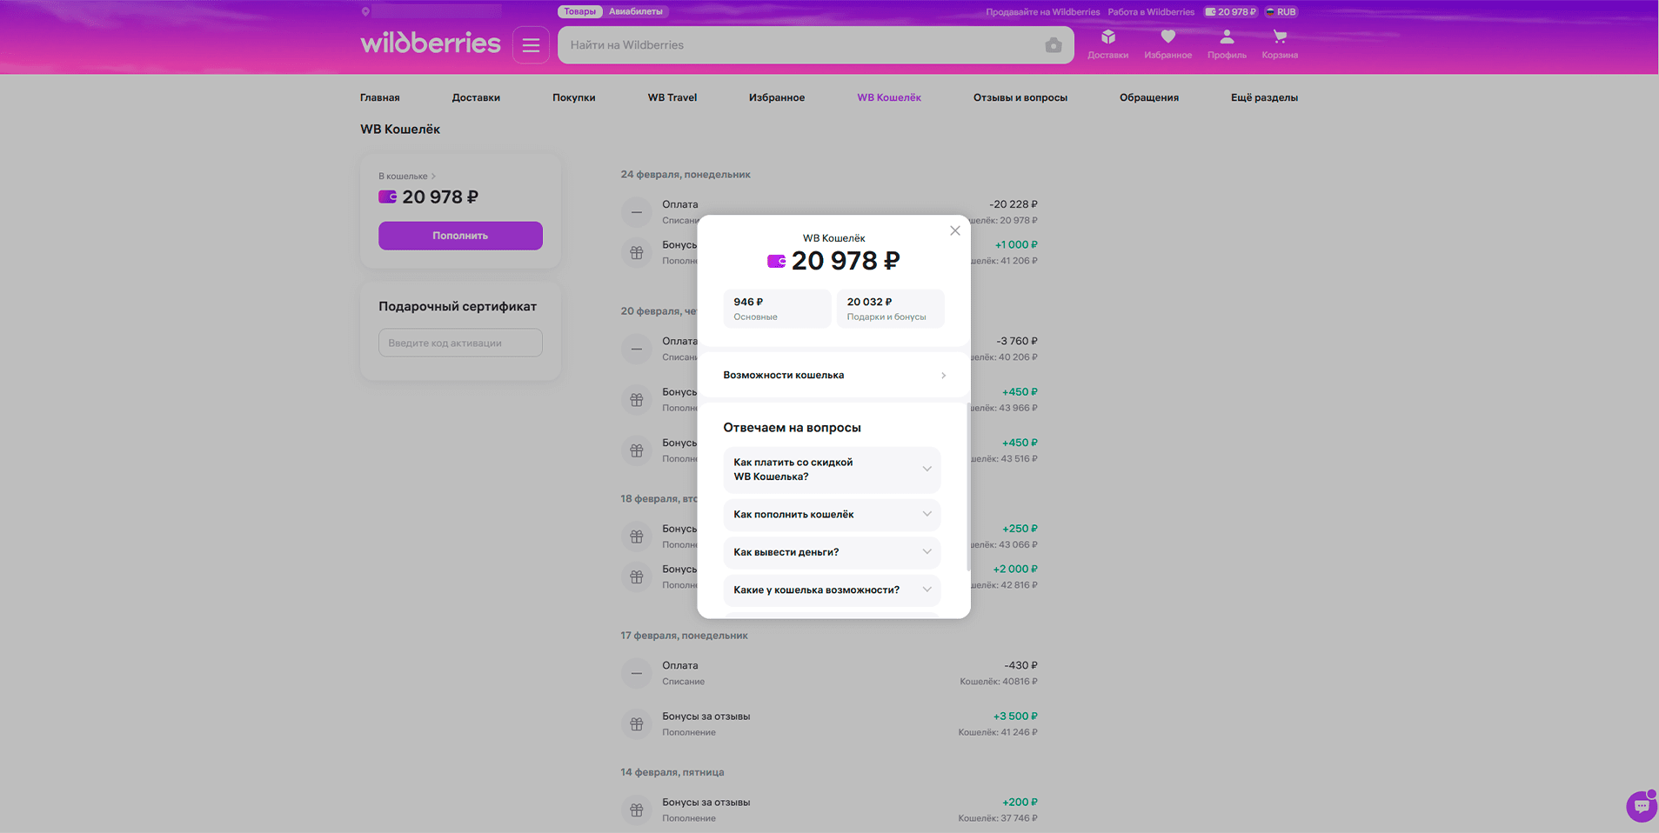
Task: Expand 'Как пополнить кошелёк' question
Action: click(x=832, y=515)
